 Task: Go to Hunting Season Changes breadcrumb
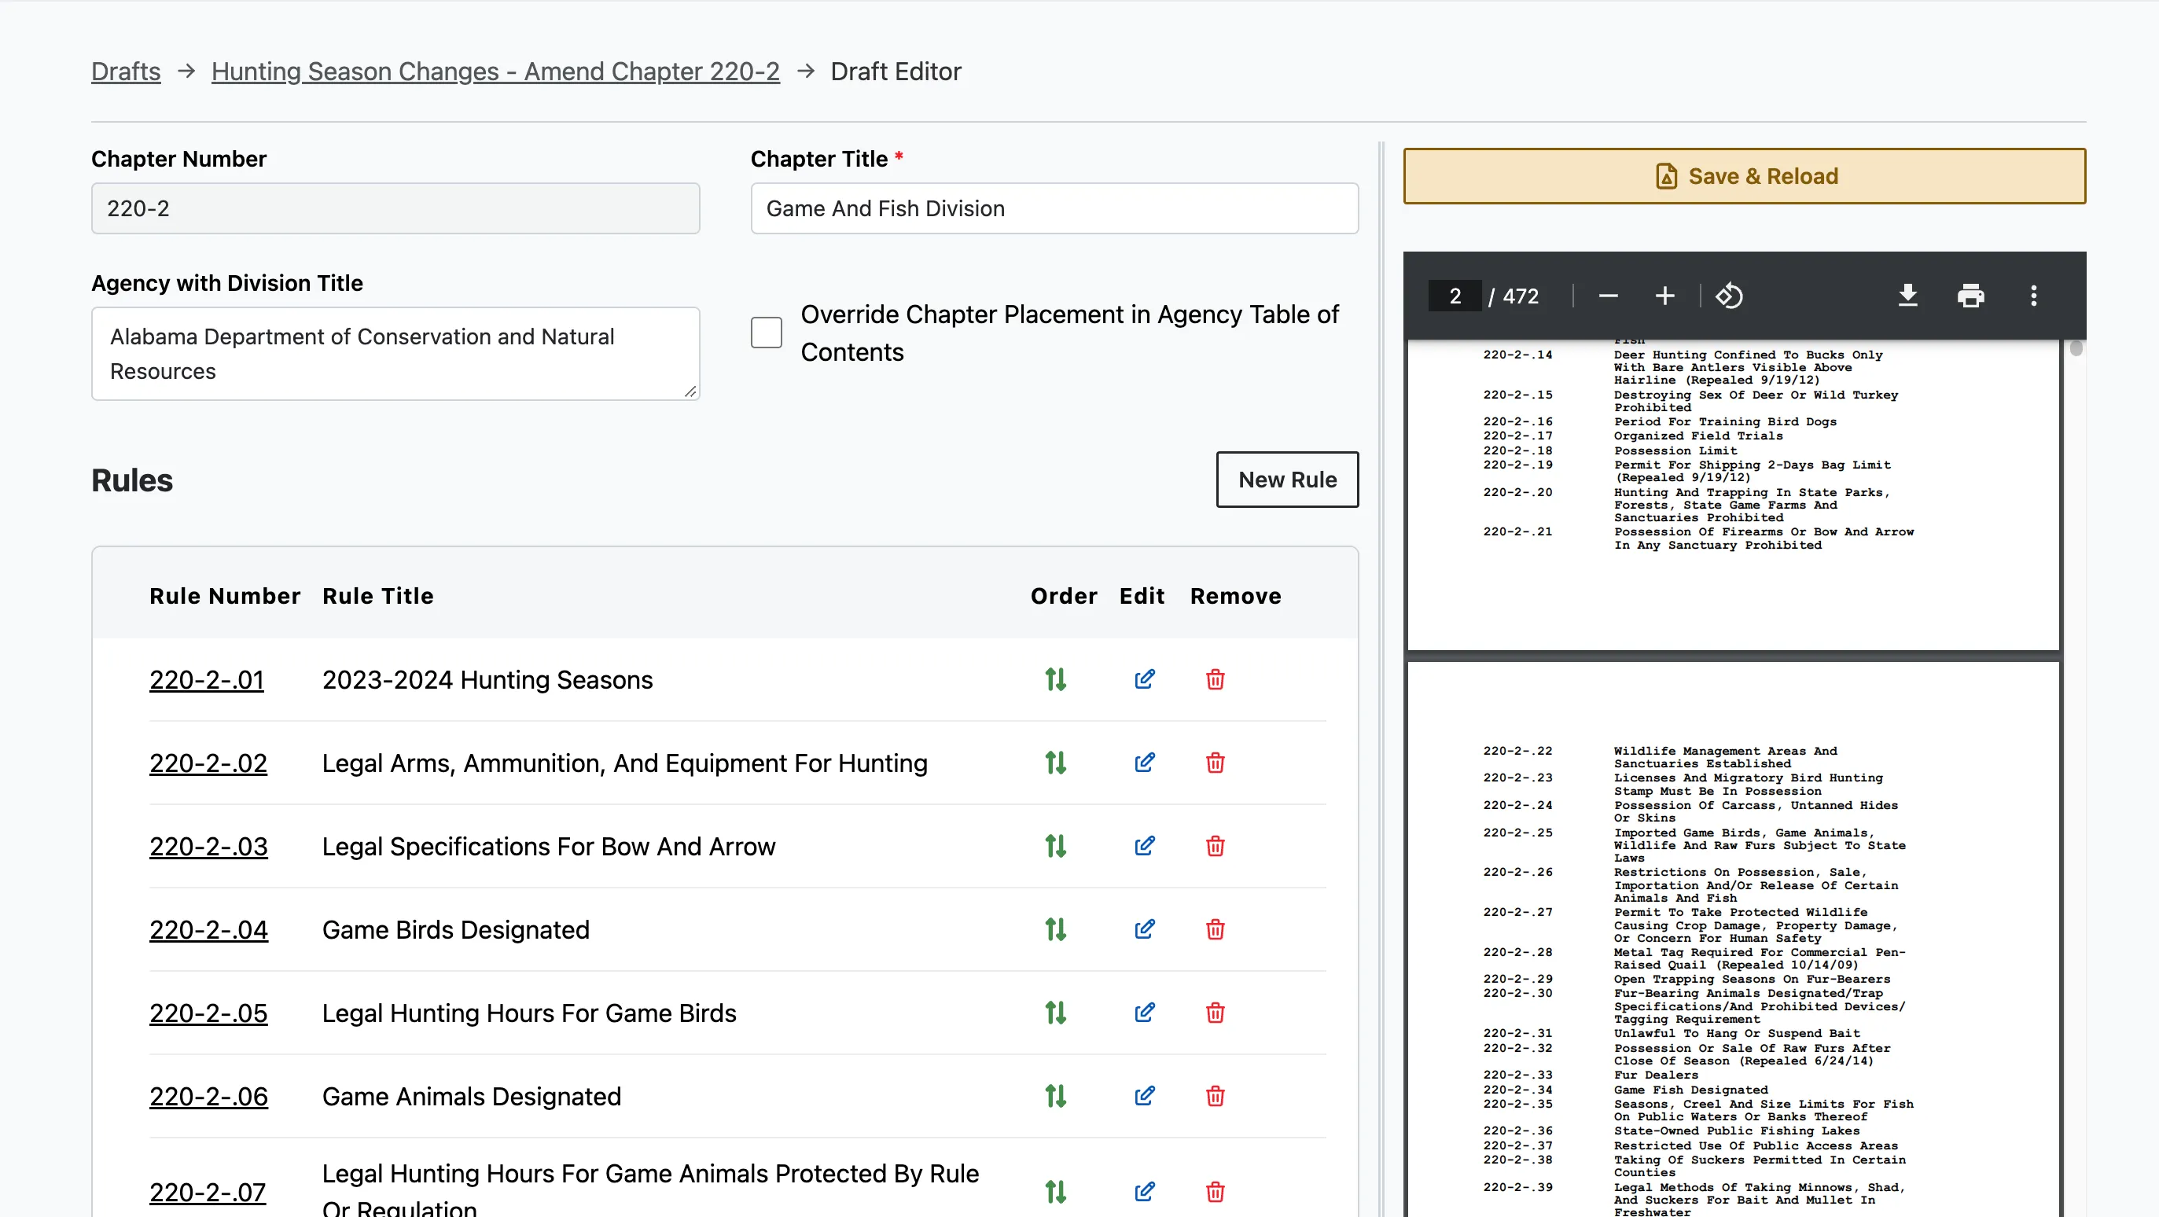coord(495,72)
